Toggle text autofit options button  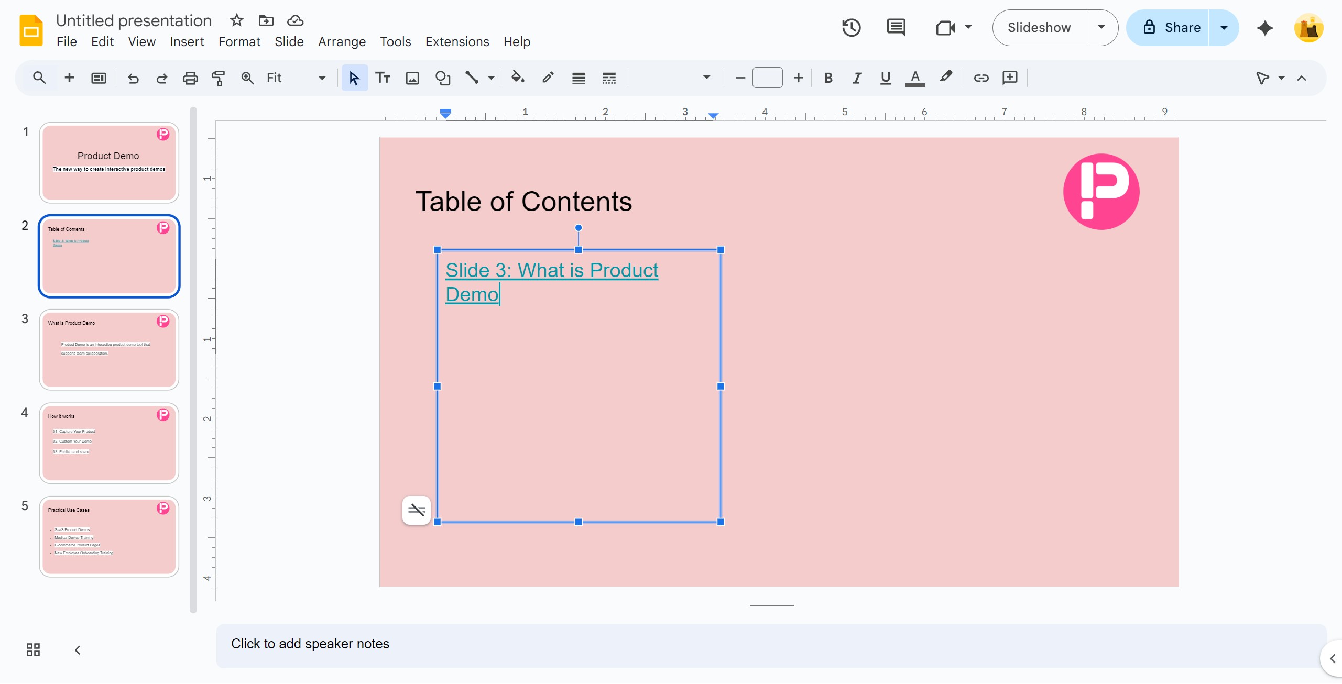pos(417,510)
